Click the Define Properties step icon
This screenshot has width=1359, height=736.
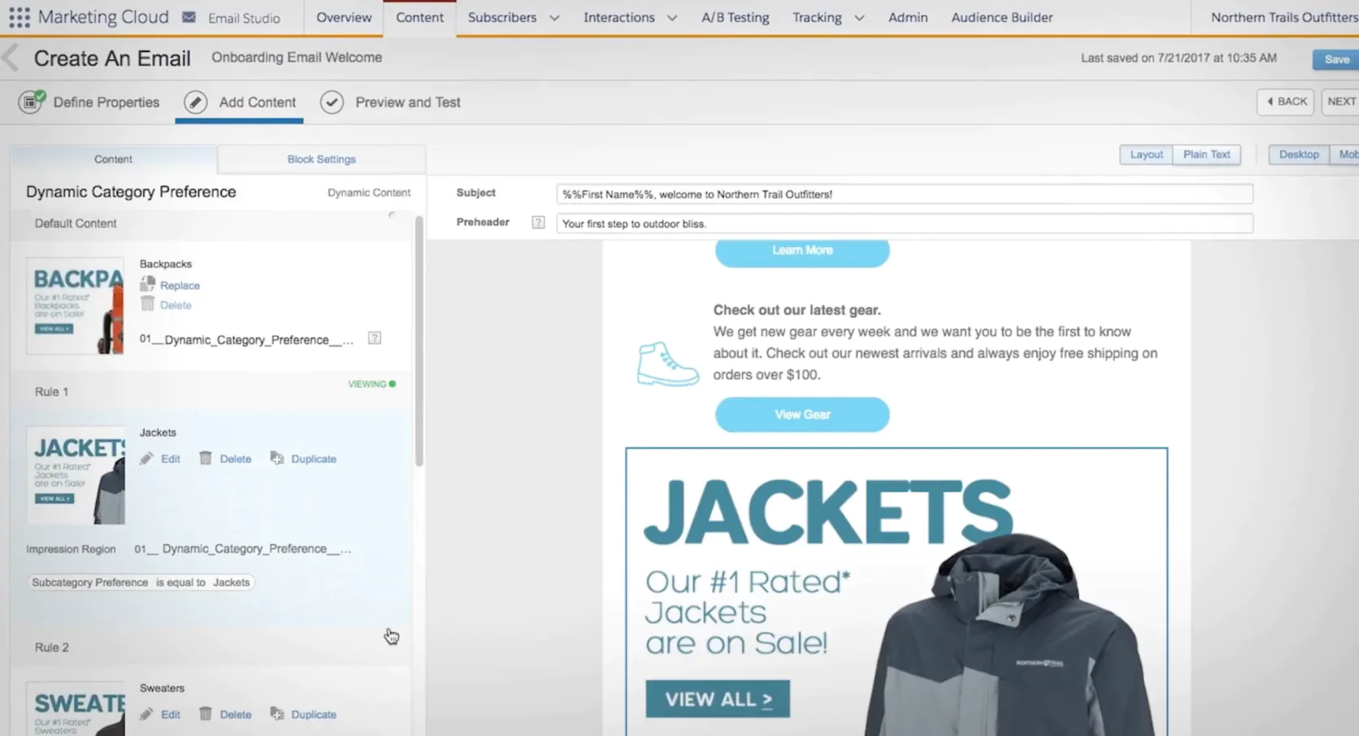point(32,102)
